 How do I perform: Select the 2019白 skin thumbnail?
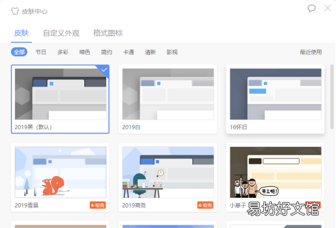click(168, 94)
